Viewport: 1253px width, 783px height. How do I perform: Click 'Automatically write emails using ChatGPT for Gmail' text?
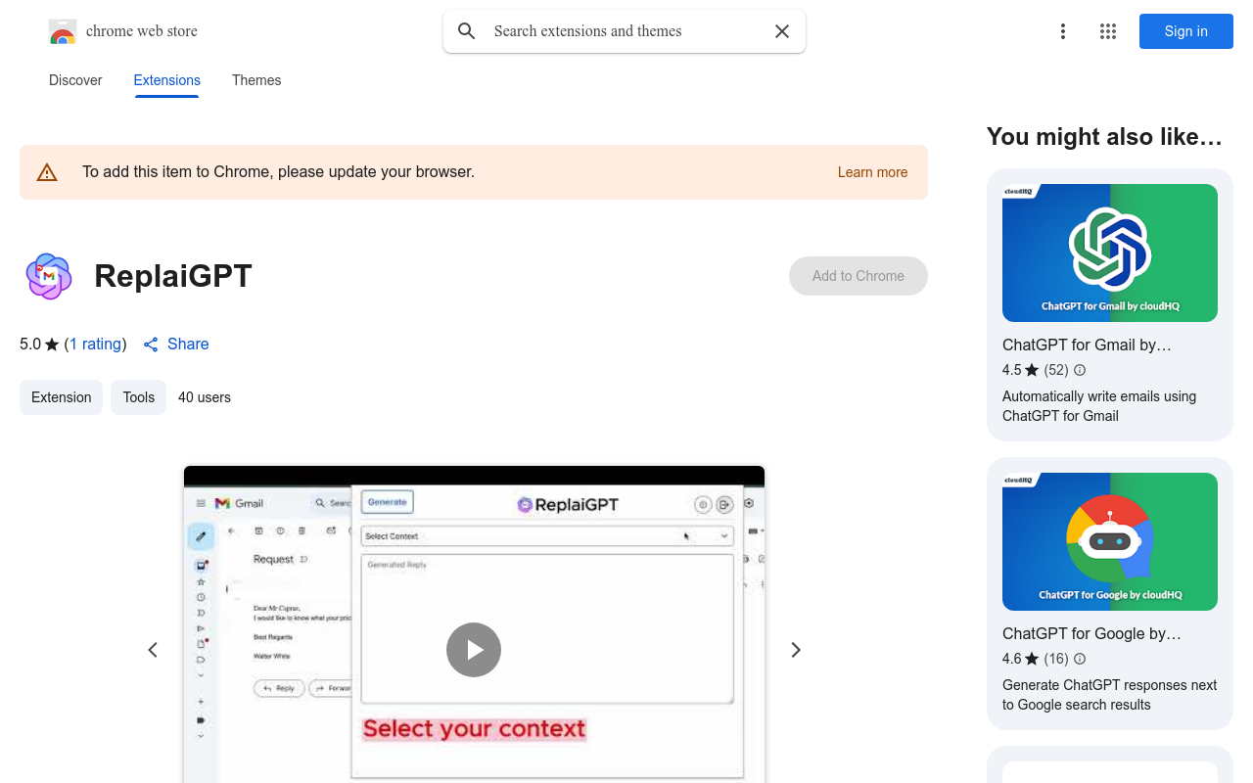[1099, 406]
